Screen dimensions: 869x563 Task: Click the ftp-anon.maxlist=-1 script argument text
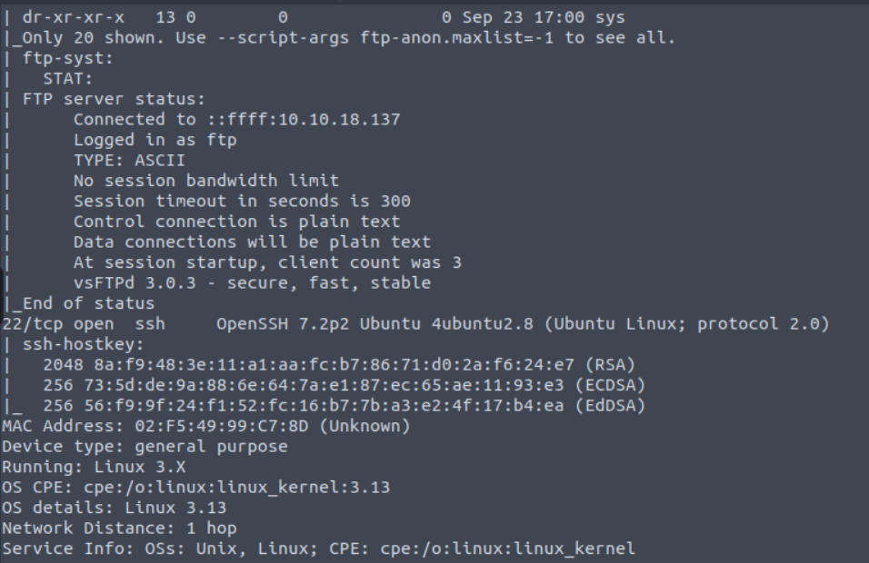(451, 38)
